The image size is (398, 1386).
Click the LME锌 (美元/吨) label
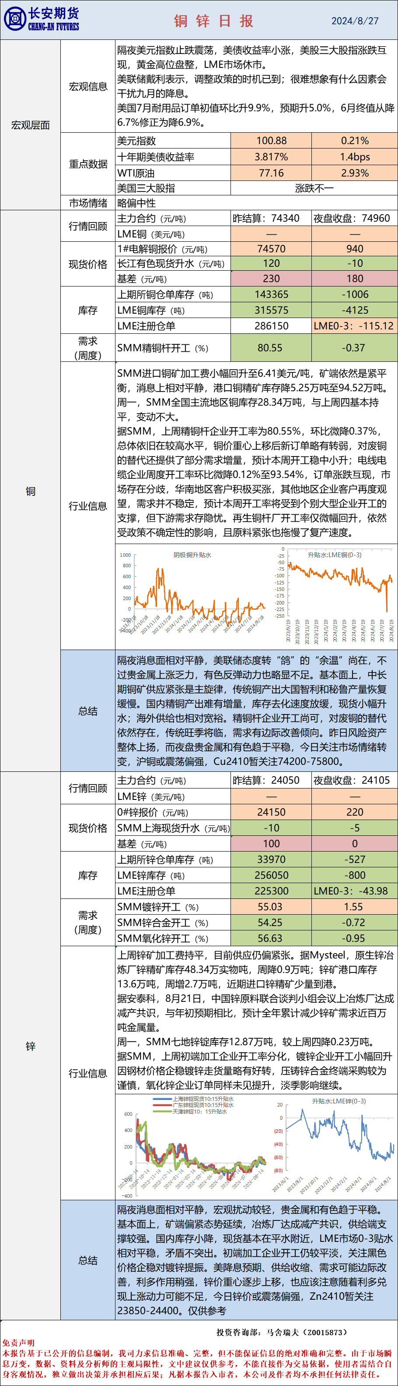[151, 796]
